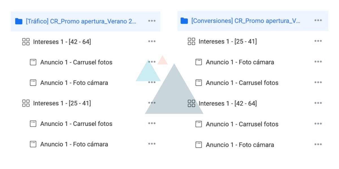Open the more options menu for the Conversiones campaign
This screenshot has width=339, height=169.
tap(318, 20)
